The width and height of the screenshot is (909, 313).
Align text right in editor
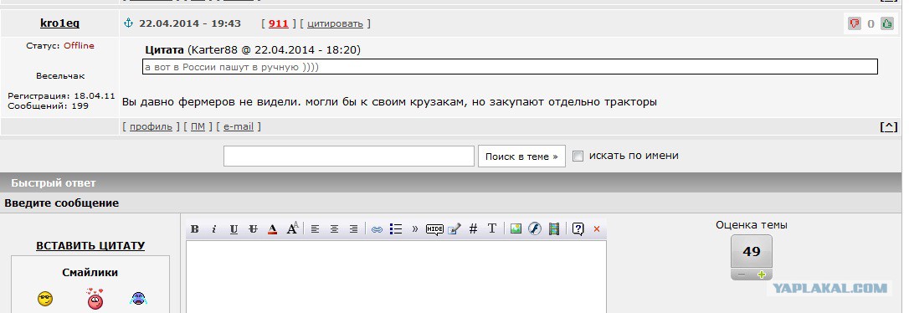tap(353, 229)
